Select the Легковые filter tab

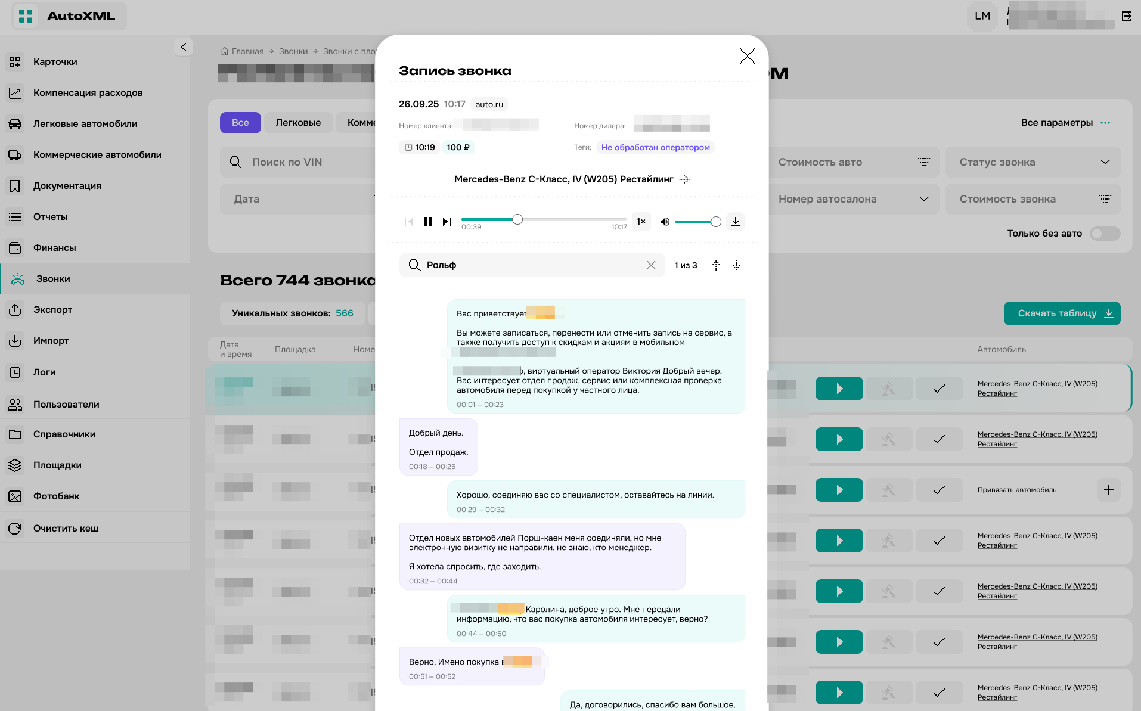tap(298, 123)
